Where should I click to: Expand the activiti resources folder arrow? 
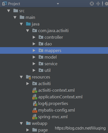tap(28, 84)
